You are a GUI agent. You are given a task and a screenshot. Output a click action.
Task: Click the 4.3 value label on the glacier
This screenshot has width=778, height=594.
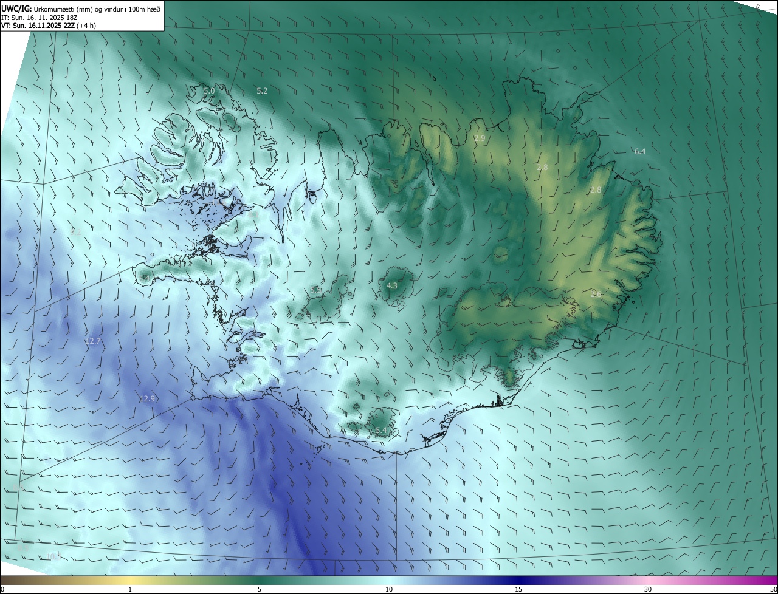[392, 285]
